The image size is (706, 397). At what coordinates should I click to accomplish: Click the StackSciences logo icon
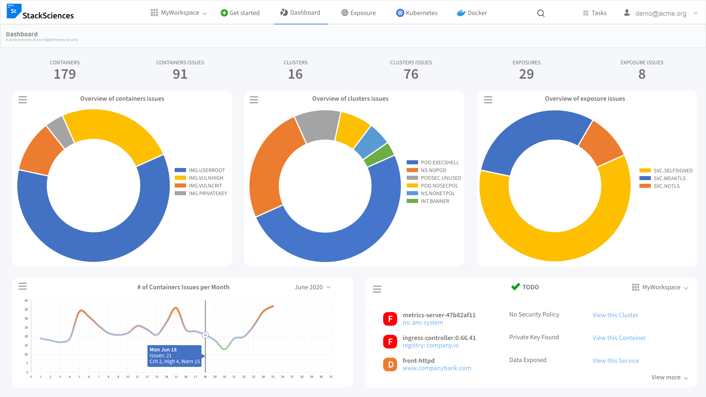[x=14, y=11]
